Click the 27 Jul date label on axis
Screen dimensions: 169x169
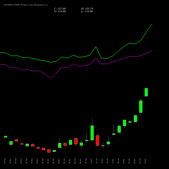tap(145, 161)
